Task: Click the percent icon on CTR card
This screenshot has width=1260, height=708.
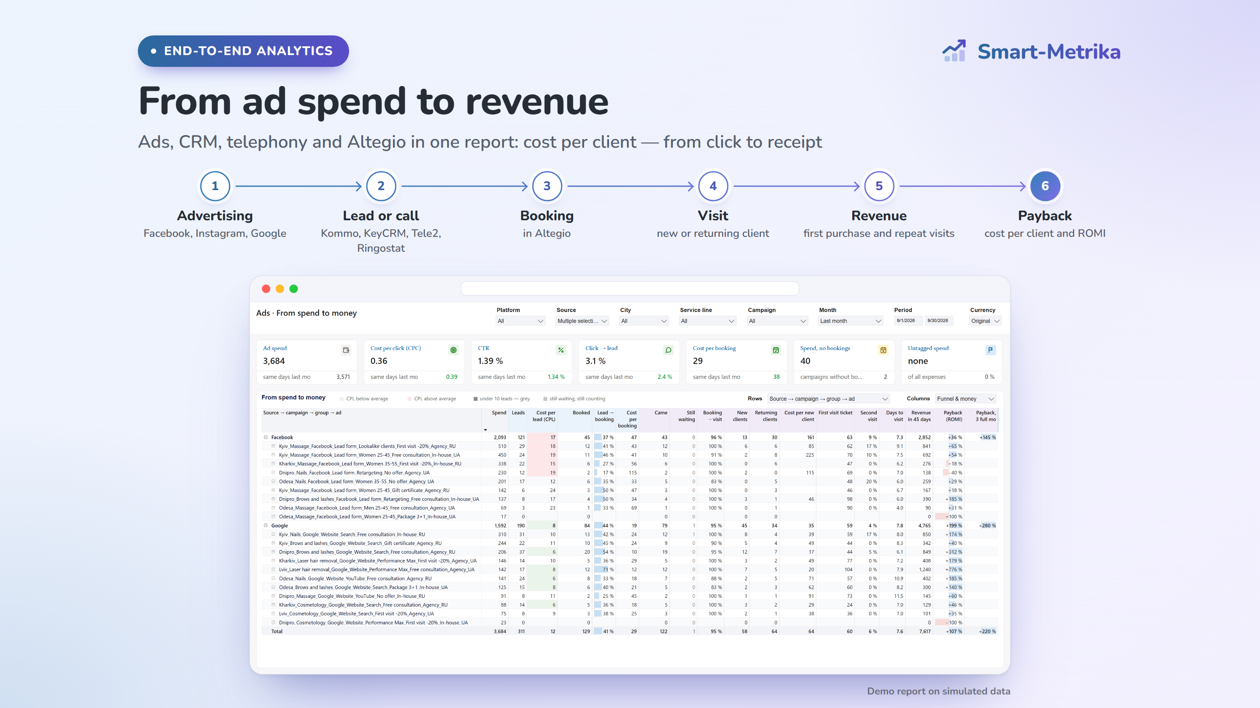Action: click(x=561, y=350)
